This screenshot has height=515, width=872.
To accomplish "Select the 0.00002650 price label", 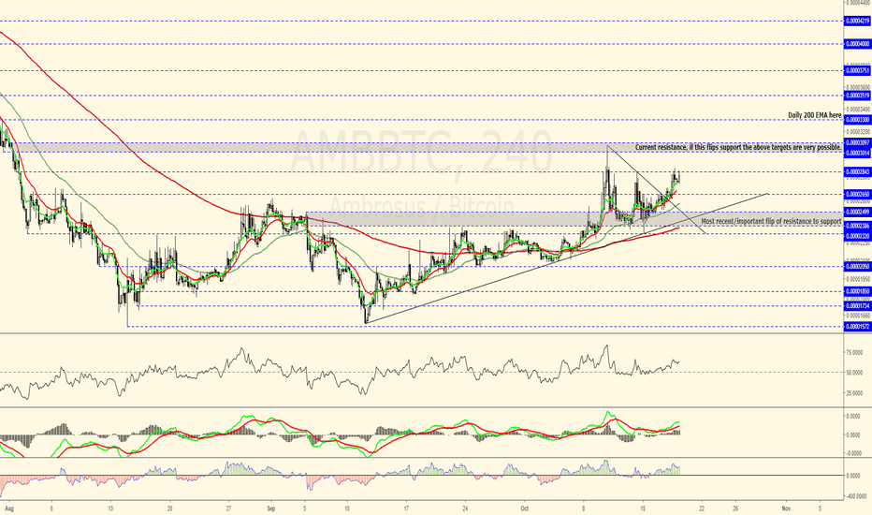I will pyautogui.click(x=857, y=195).
